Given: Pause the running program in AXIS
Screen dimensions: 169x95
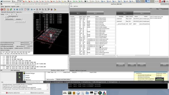Looking at the screenshot, I should pyautogui.click(x=20, y=9).
